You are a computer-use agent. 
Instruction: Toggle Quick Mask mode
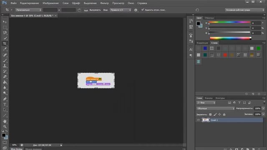pyautogui.click(x=5, y=142)
